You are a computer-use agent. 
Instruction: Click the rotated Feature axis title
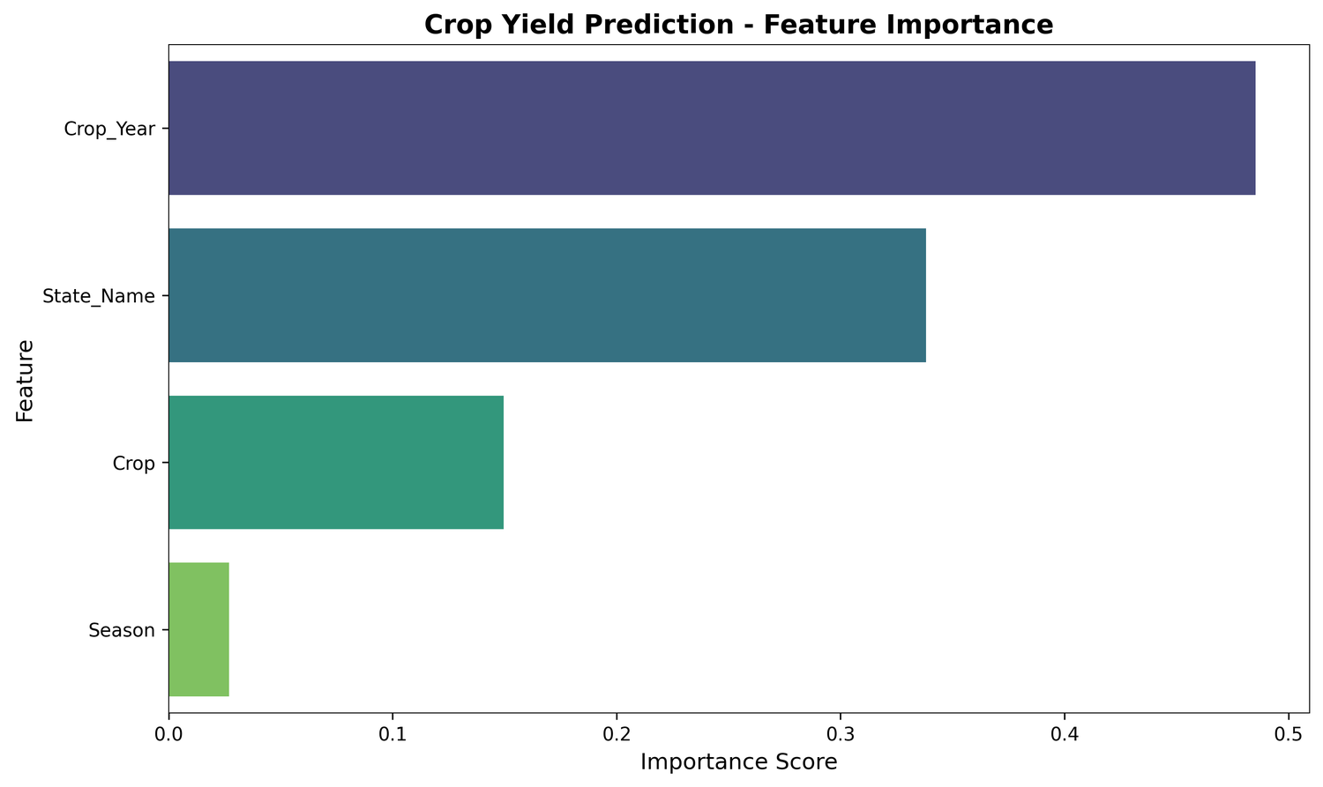pyautogui.click(x=25, y=380)
